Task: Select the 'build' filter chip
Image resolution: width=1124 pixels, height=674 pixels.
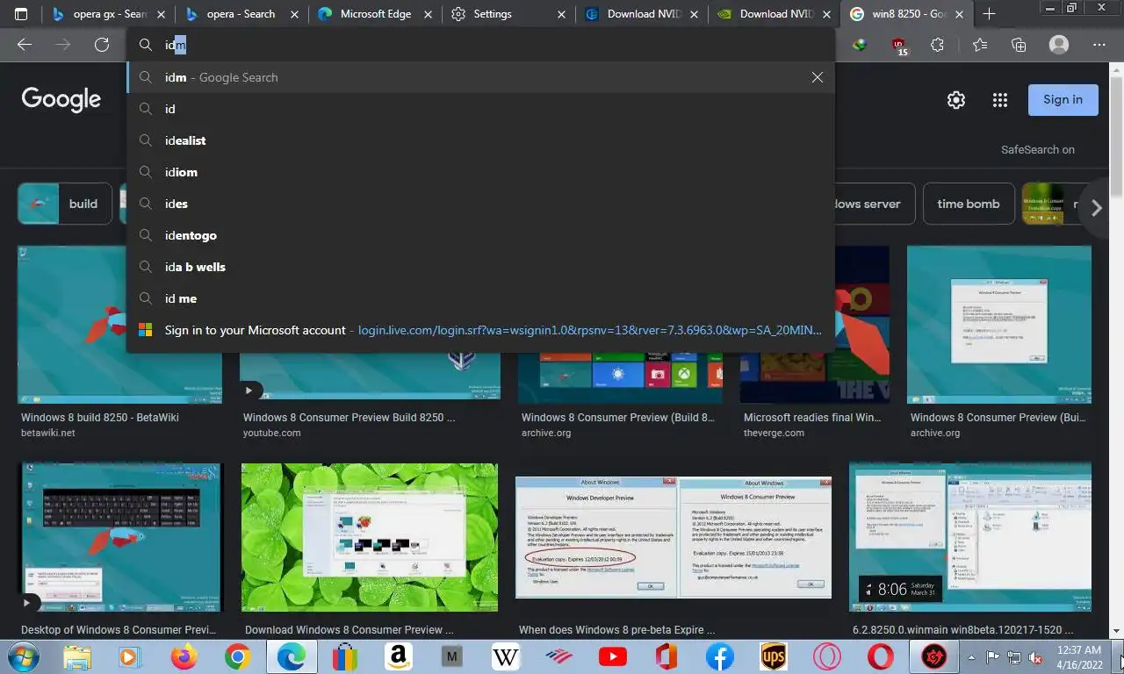Action: click(65, 204)
